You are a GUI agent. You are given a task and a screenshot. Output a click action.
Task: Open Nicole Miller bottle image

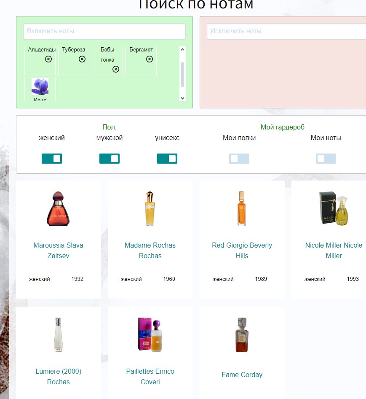334,209
